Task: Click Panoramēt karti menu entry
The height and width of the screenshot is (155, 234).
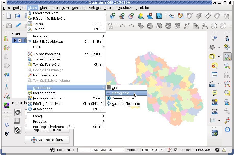Action: click(x=66, y=13)
